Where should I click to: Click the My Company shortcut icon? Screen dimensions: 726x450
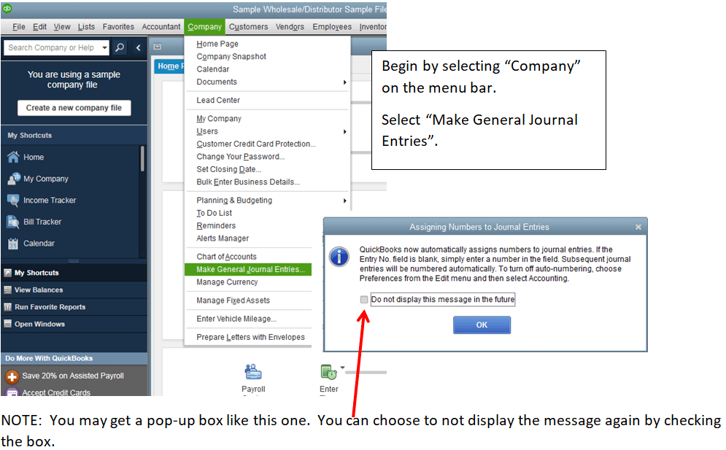pos(13,179)
